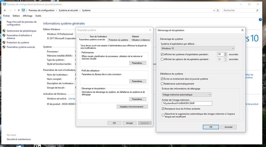Click shield icon beside Paramètres système avancés
Viewport: 266px width, 147px height.
point(4,47)
